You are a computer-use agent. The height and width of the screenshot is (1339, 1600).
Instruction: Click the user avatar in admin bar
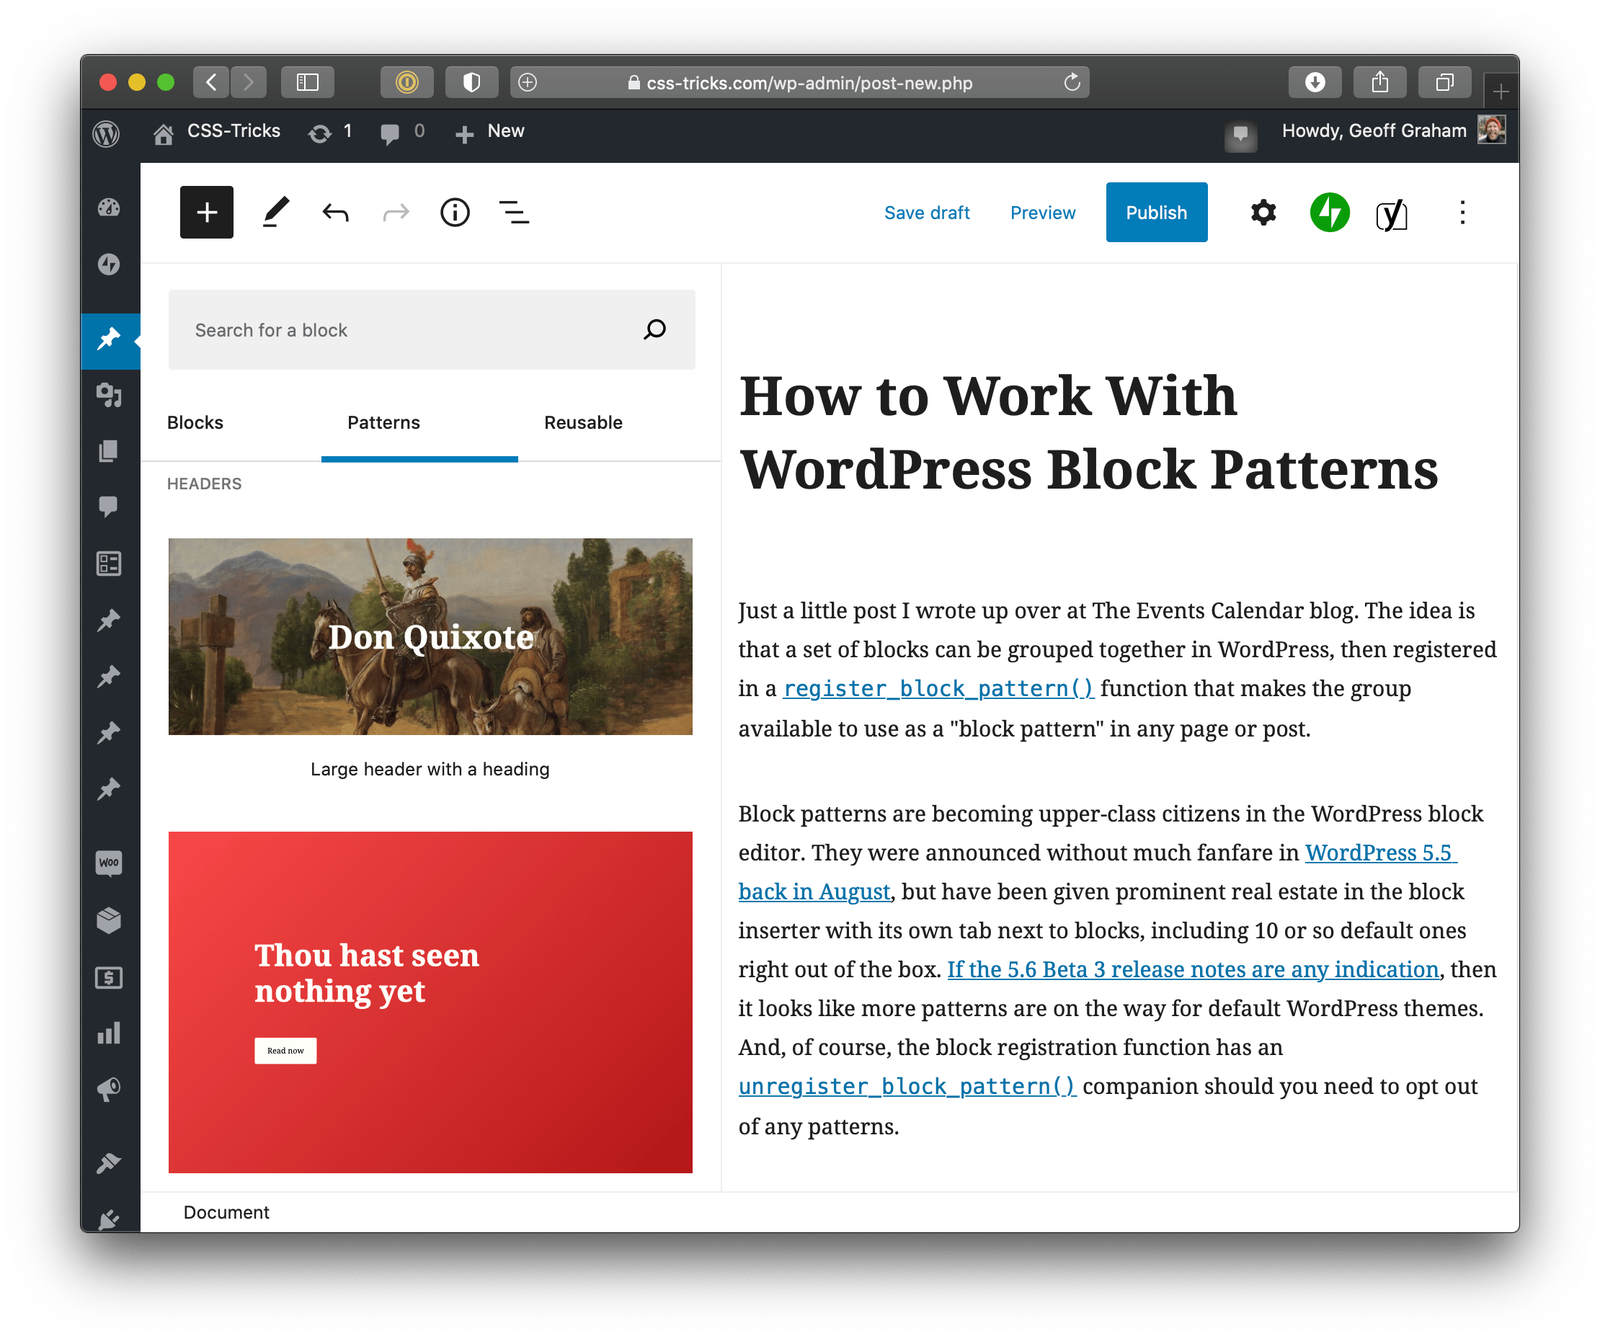click(x=1491, y=130)
